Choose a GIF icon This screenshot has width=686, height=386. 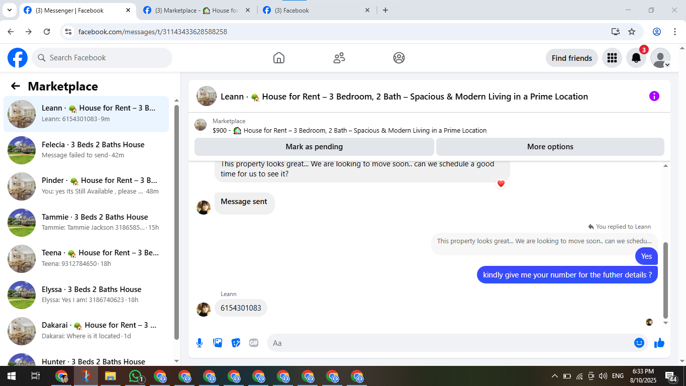(254, 343)
